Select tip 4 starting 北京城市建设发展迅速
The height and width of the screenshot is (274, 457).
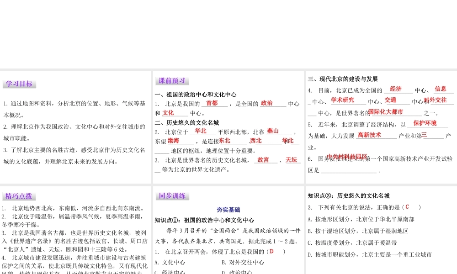pos(74,265)
